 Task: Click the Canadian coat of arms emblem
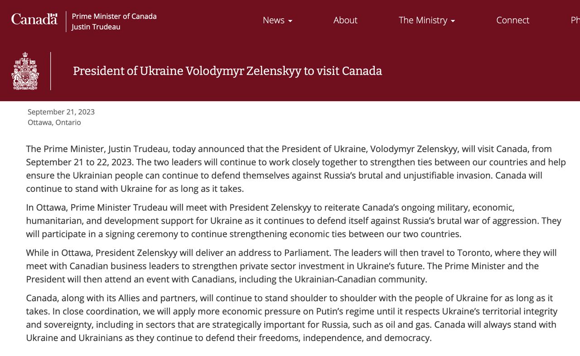[25, 71]
